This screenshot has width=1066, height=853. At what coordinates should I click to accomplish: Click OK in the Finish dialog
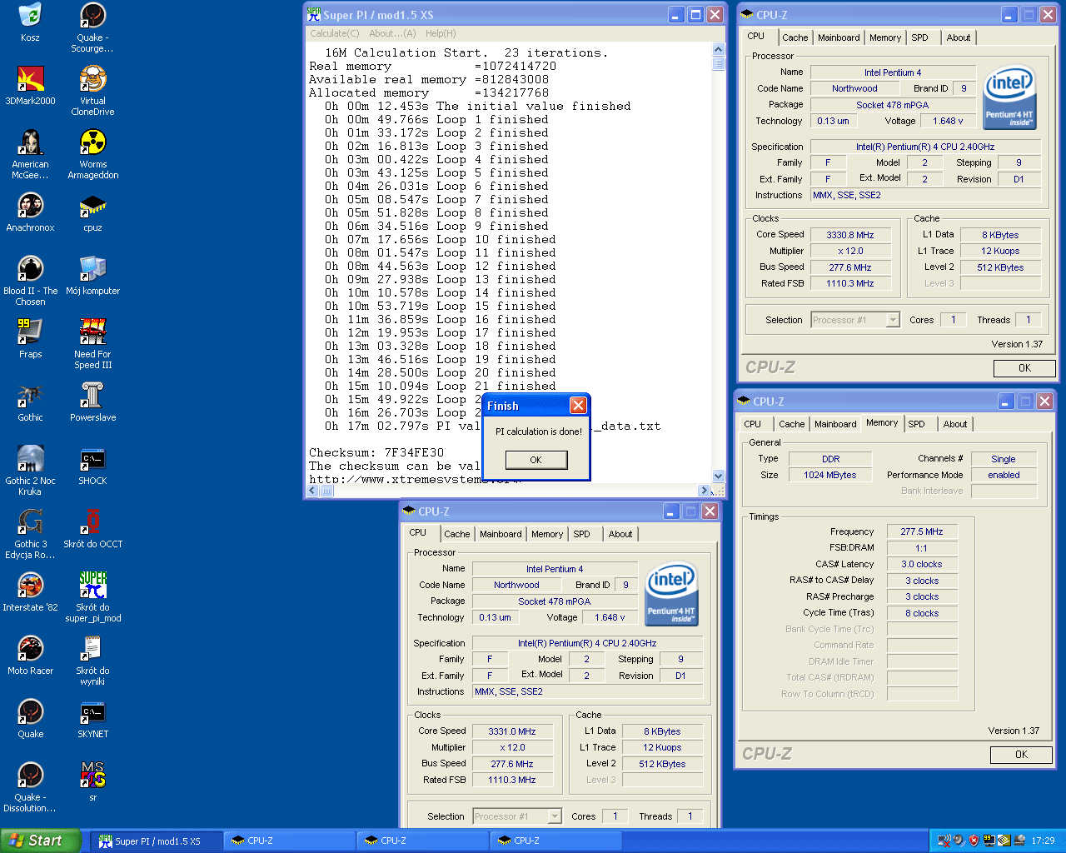(536, 460)
